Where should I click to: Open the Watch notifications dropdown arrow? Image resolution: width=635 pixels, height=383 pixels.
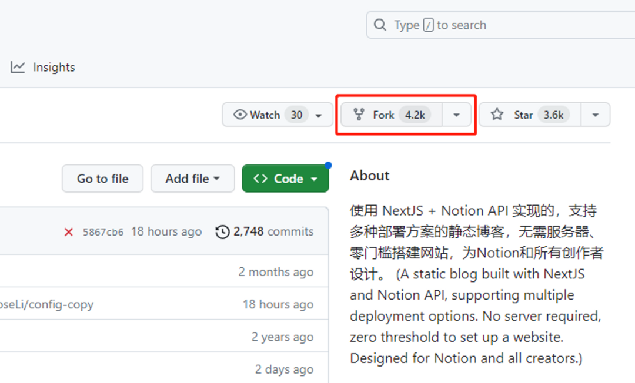pos(319,115)
